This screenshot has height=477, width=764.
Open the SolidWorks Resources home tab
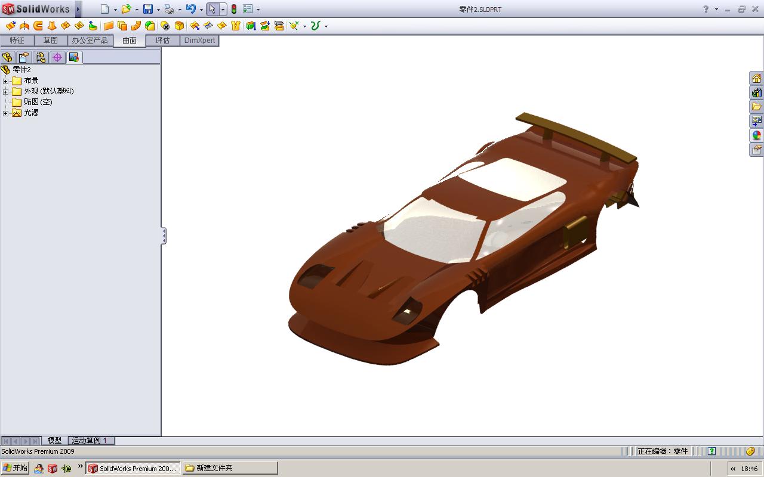[757, 78]
